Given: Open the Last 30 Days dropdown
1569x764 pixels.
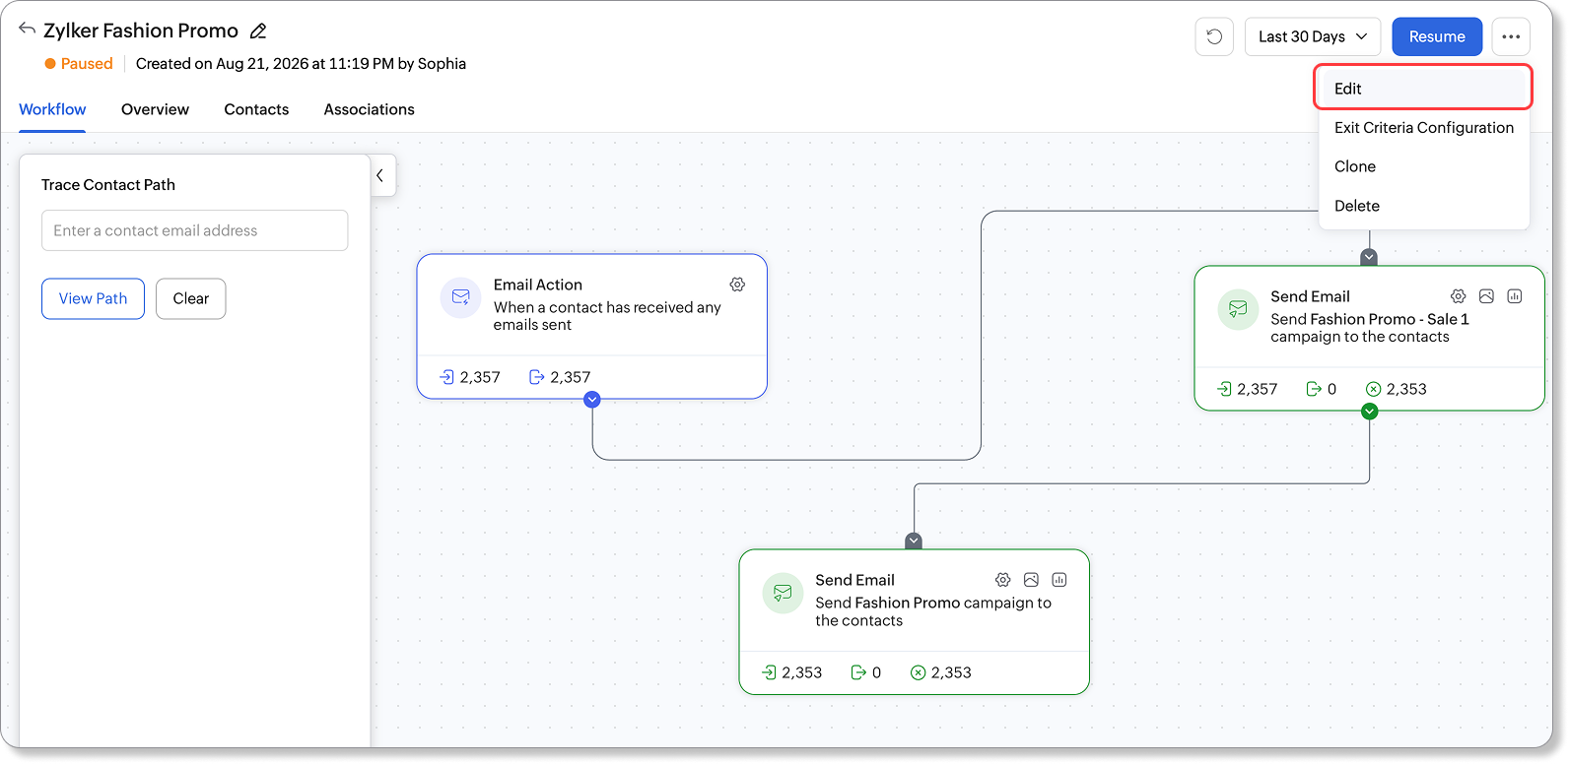Looking at the screenshot, I should pyautogui.click(x=1313, y=36).
